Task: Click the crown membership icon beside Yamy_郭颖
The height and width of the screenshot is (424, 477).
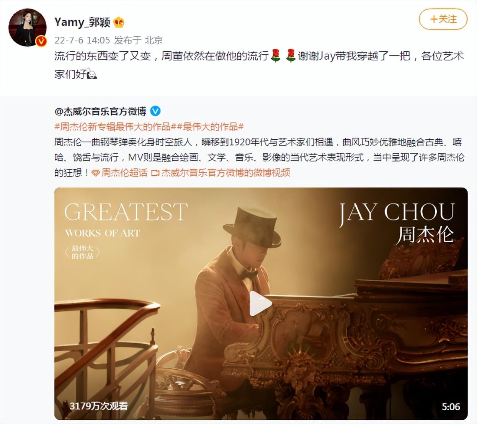Action: point(119,22)
